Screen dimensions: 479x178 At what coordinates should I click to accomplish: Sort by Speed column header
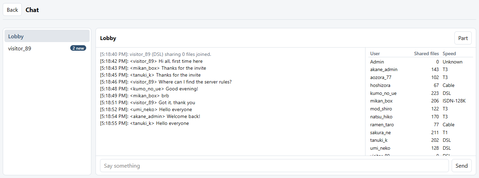(449, 53)
